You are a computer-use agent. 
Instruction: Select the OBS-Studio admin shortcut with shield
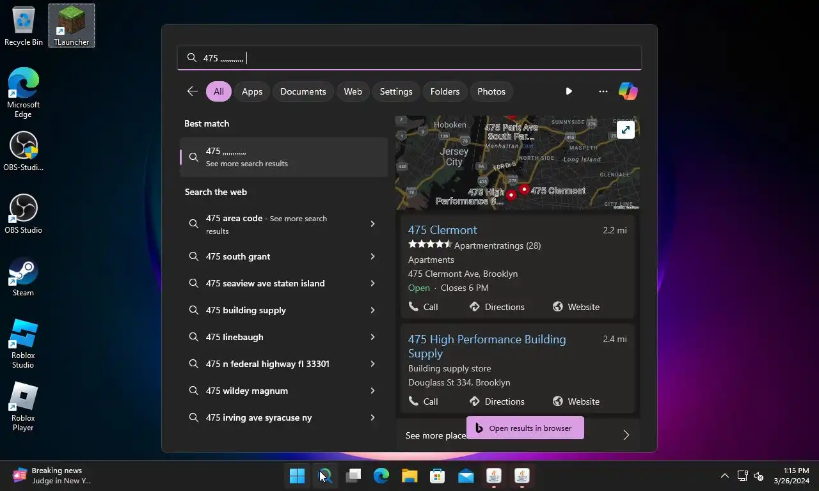[24, 152]
